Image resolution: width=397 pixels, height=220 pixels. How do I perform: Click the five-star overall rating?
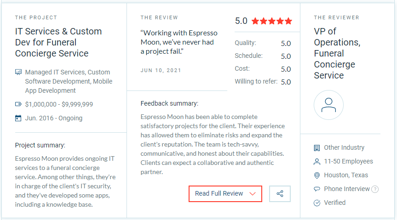(x=272, y=21)
